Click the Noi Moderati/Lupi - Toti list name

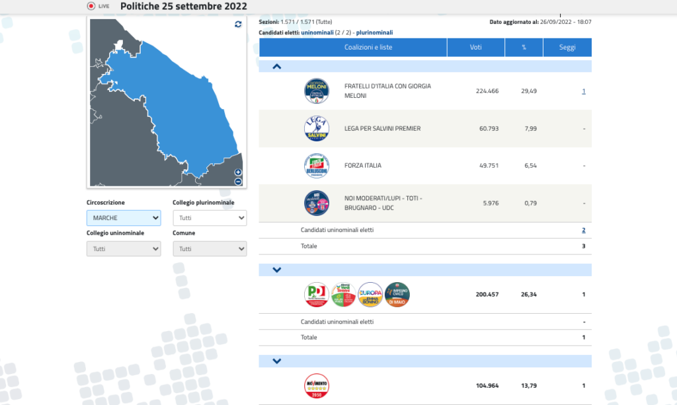tap(383, 203)
